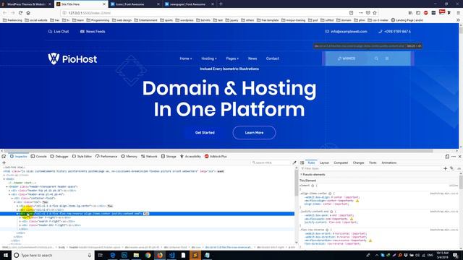Bookmark this page with the star icon
The image size is (463, 260).
pyautogui.click(x=375, y=13)
